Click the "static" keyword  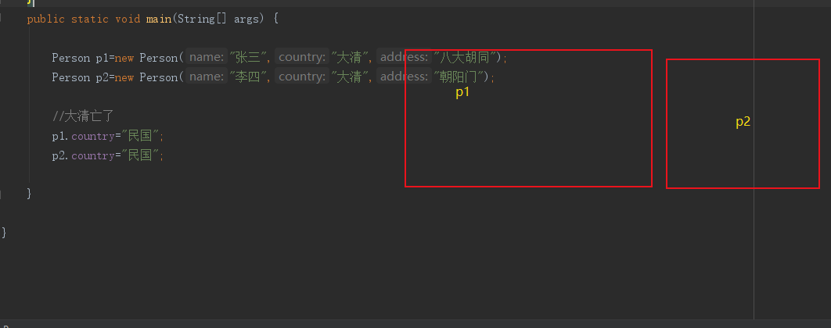[89, 19]
